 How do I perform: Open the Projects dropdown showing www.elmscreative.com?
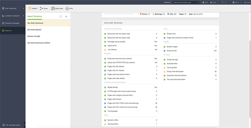tap(186, 2)
